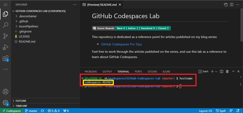The height and width of the screenshot is (113, 243).
Task: Switch to the PROBLEMS panel tab
Action: coord(91,72)
